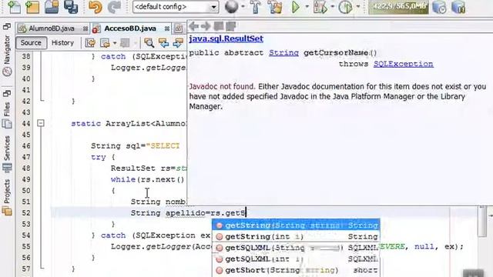
Task: Choose getSQLXML(int i) completion entry
Action: coord(296,259)
